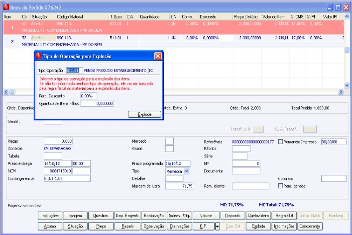Image resolution: width=352 pixels, height=235 pixels.
Task: Click the Preço Unitário column header
Action: point(247,17)
